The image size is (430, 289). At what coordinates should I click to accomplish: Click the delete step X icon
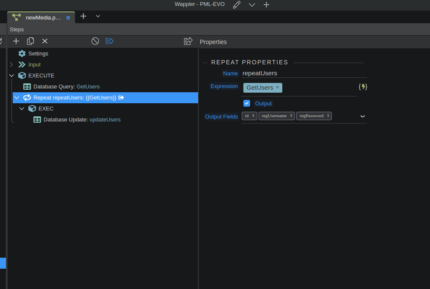pyautogui.click(x=45, y=41)
